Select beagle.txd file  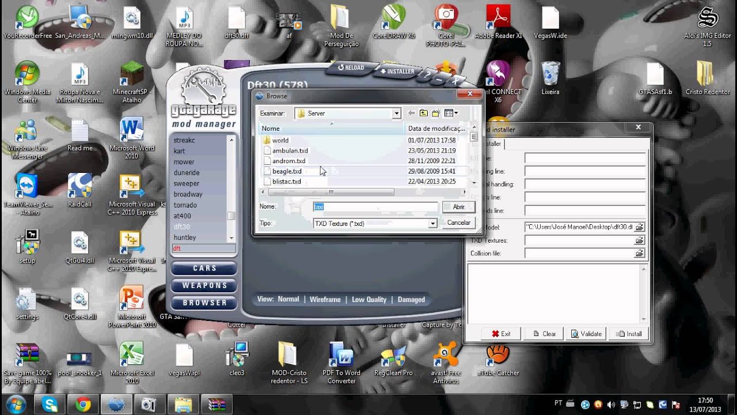click(287, 171)
